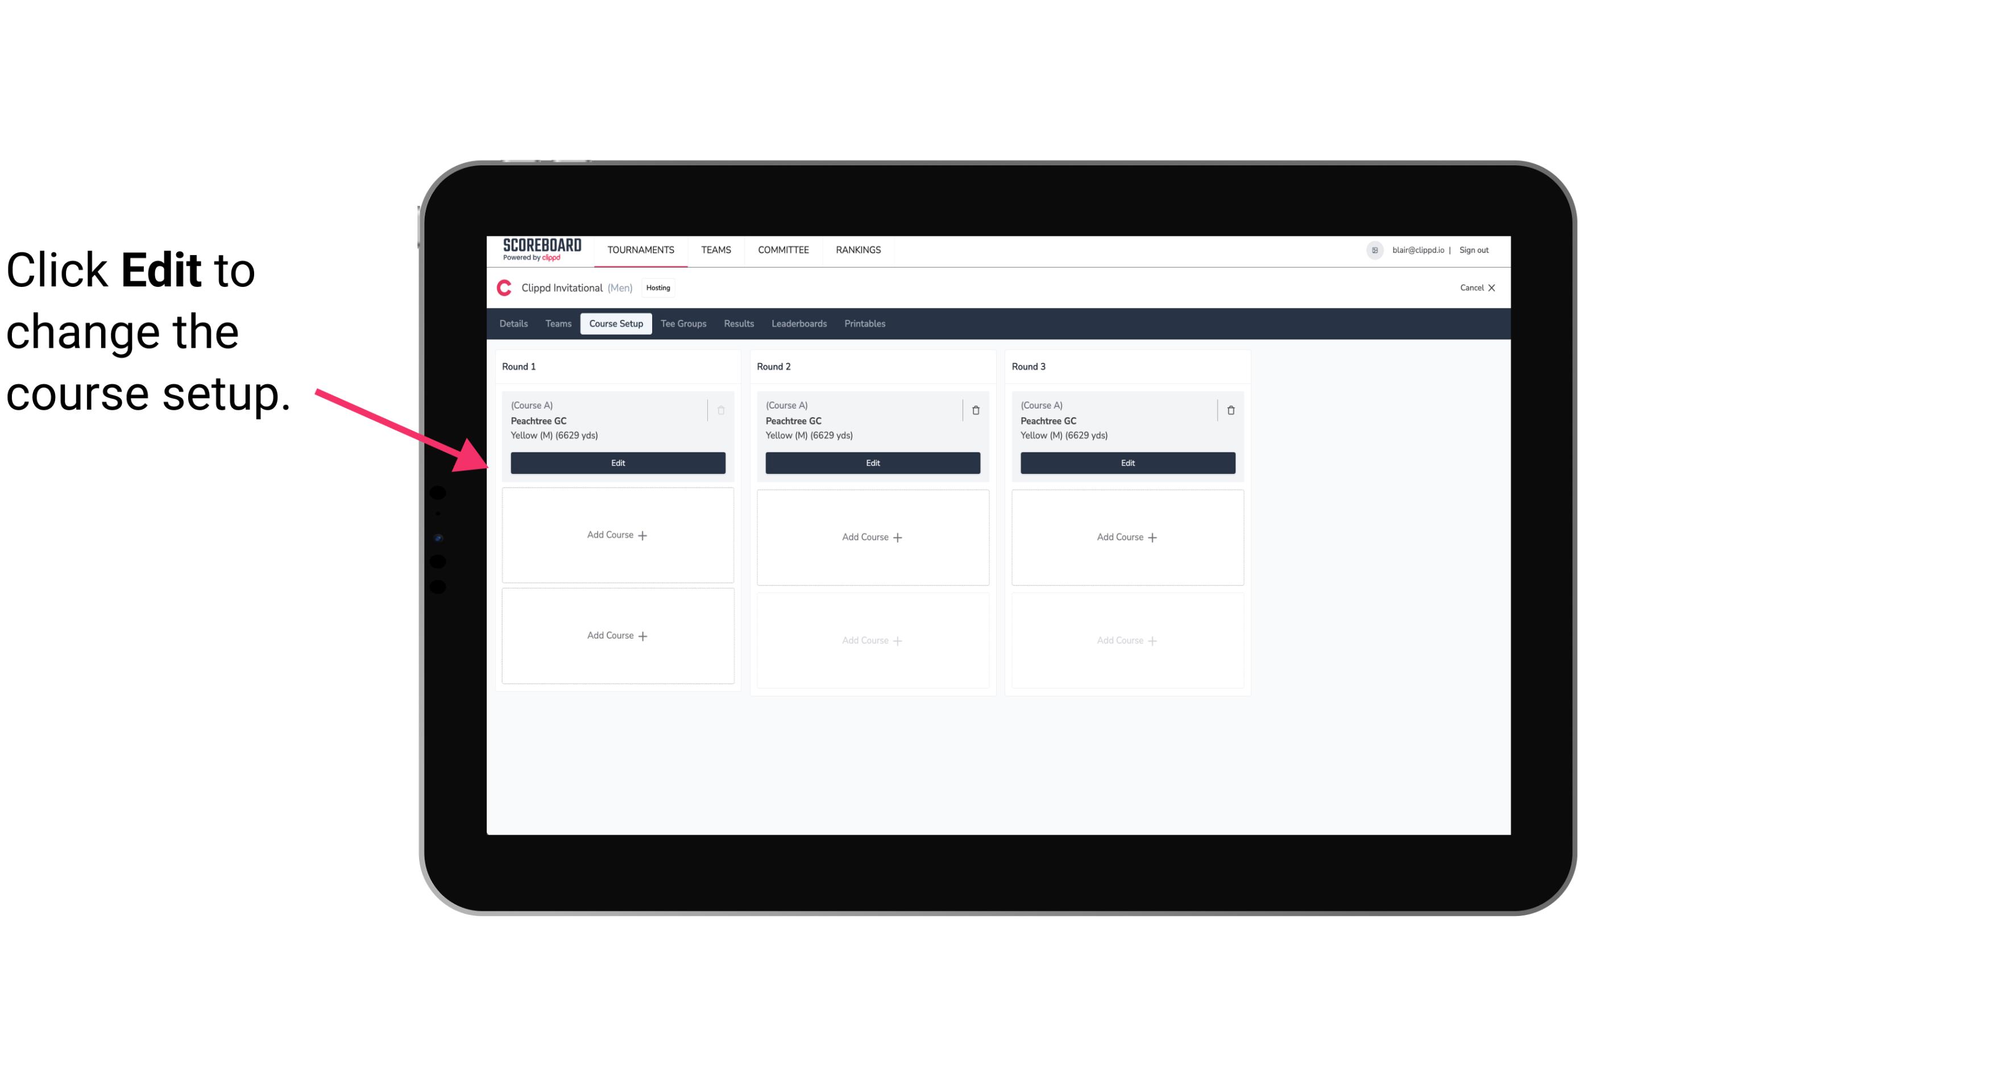Click Add Course for Round 3
Screen dimensions: 1990x1070
1127,536
